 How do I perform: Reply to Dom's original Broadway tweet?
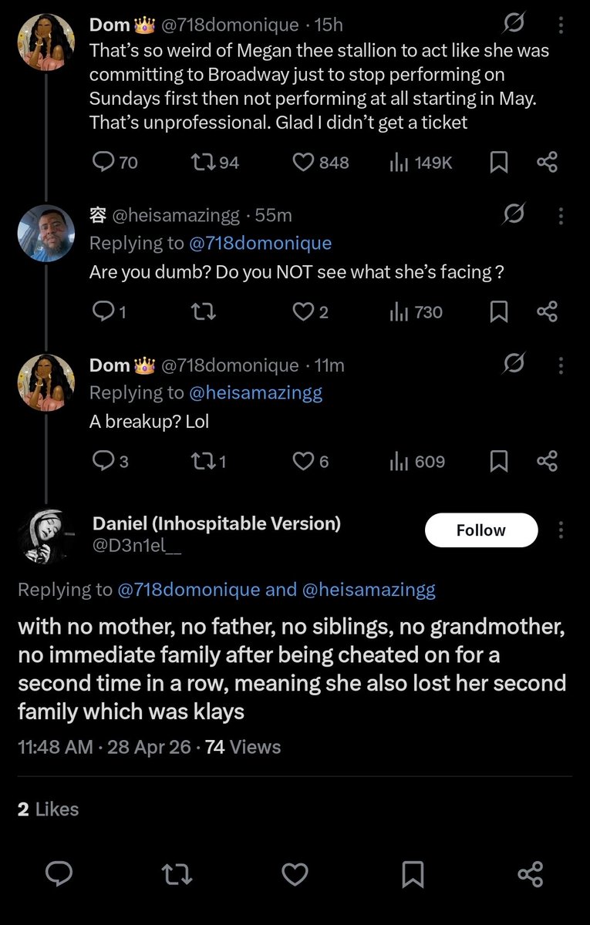coord(103,162)
